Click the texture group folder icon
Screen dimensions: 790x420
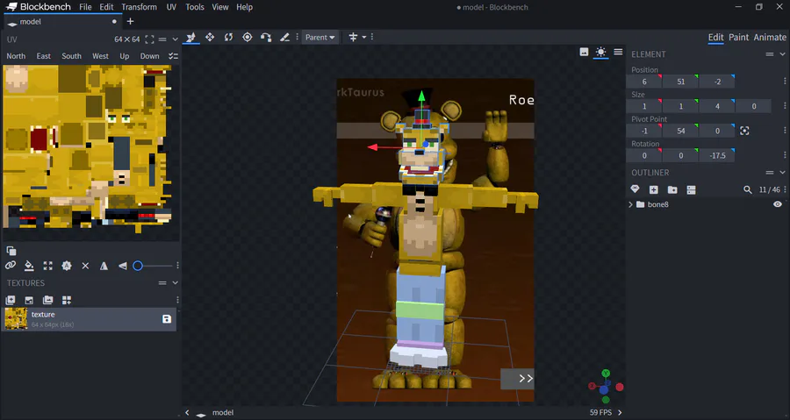tap(48, 300)
